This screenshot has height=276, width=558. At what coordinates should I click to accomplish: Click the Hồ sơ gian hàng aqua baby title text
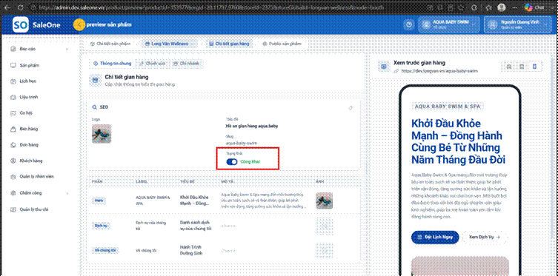(x=252, y=126)
